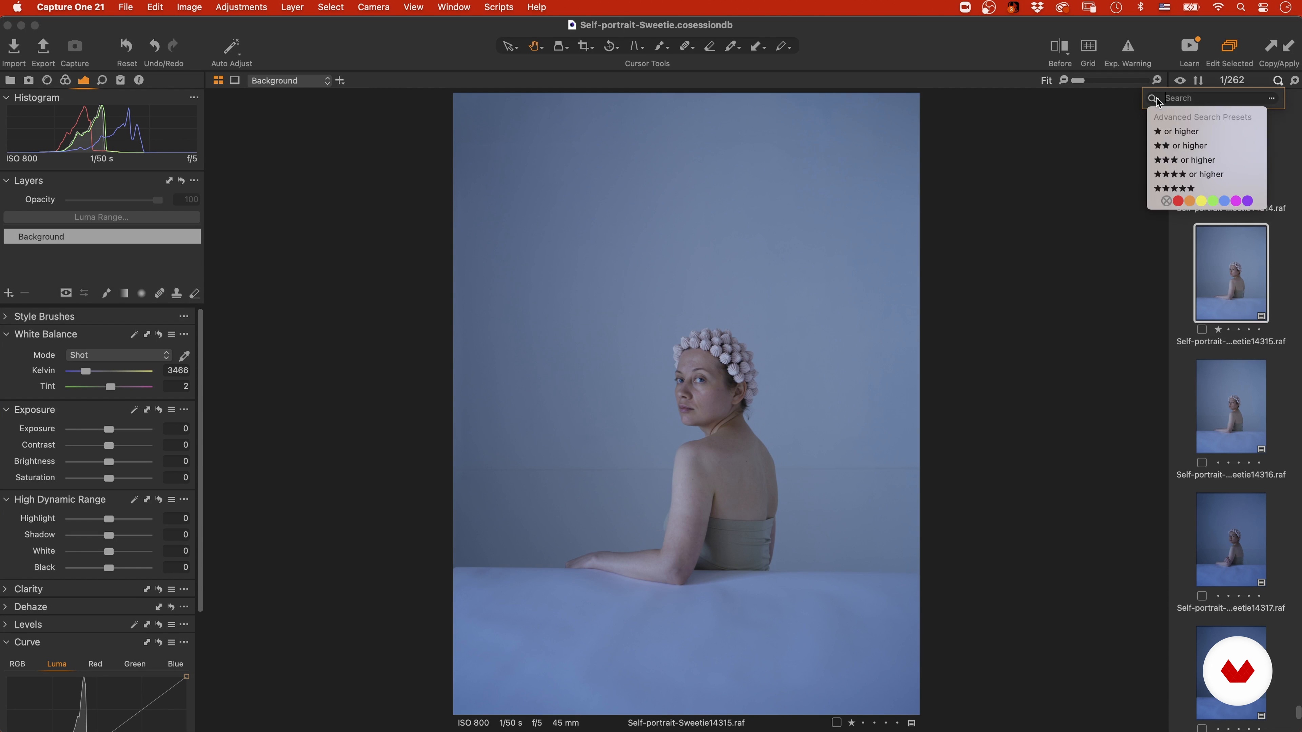Filter by red color tag
The image size is (1302, 732).
point(1178,201)
